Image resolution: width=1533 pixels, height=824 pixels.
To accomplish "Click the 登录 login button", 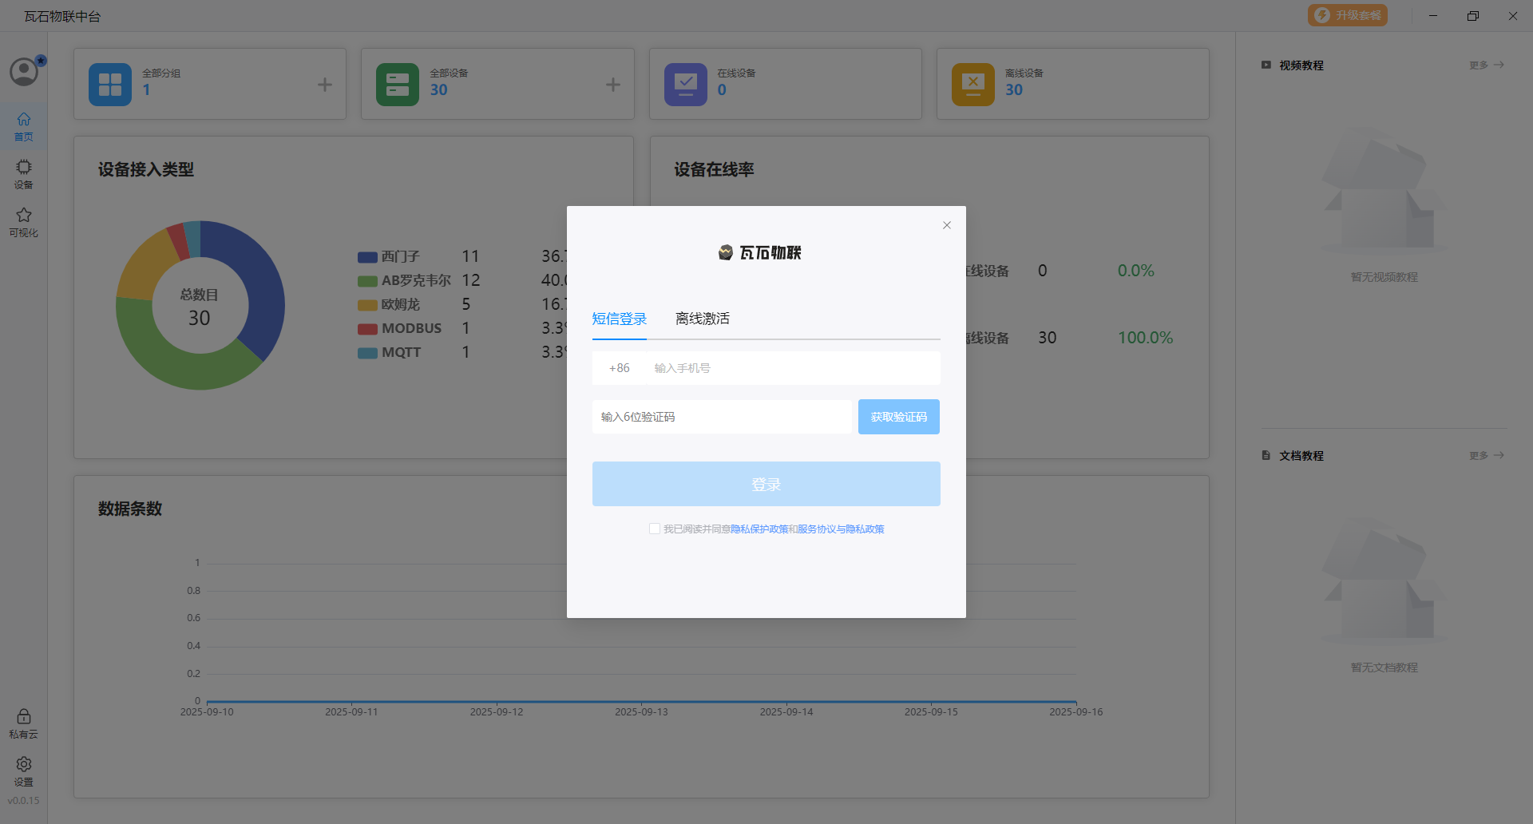I will [766, 484].
